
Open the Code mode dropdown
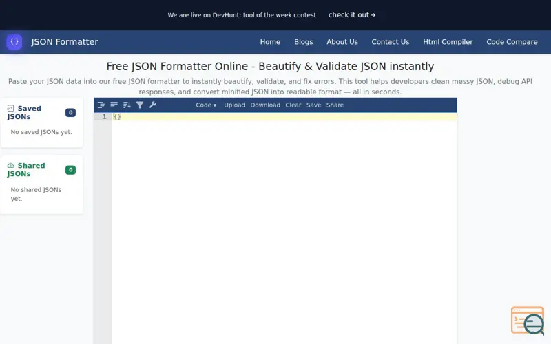point(206,105)
